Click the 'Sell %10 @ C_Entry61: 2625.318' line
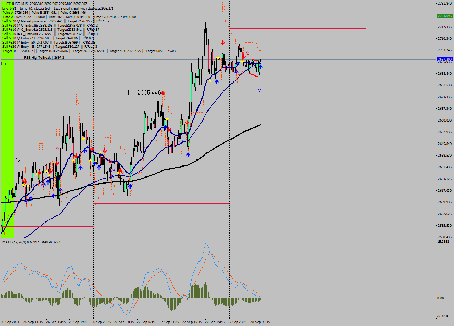This screenshot has width=454, height=326. (x=51, y=29)
